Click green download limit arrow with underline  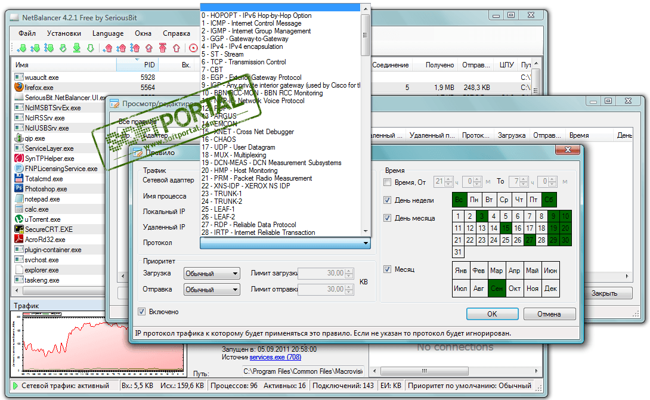(77, 48)
